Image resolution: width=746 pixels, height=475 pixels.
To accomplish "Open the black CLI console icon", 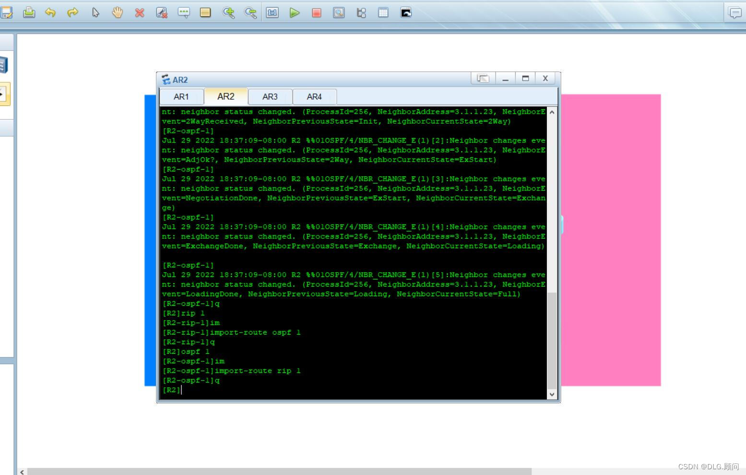I will point(406,12).
